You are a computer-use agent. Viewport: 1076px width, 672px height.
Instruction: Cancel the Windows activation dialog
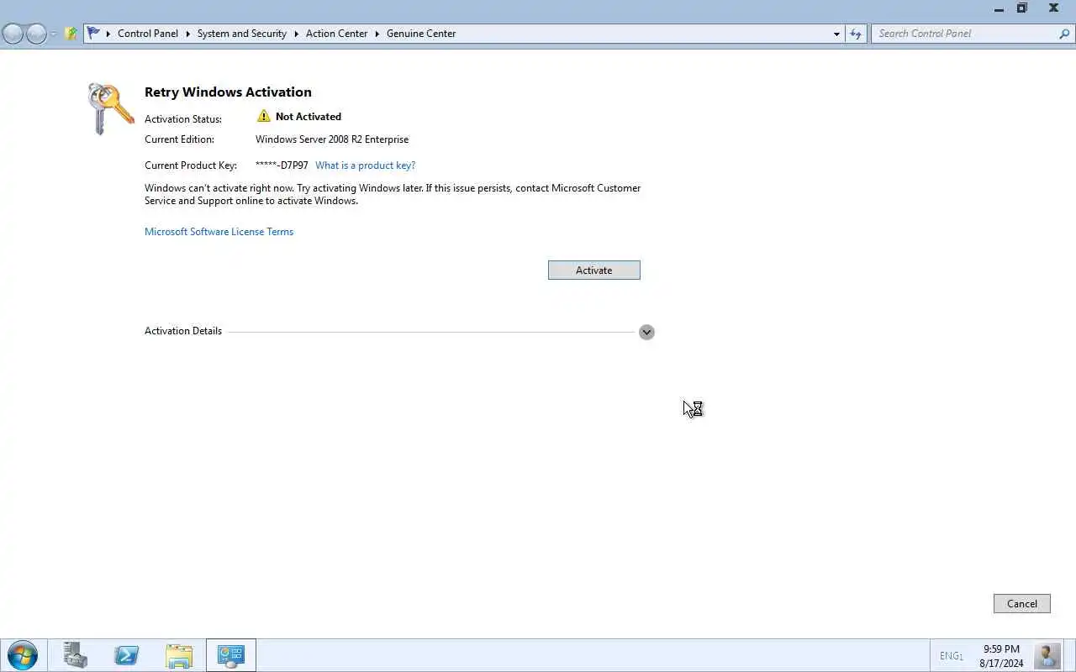click(1021, 603)
